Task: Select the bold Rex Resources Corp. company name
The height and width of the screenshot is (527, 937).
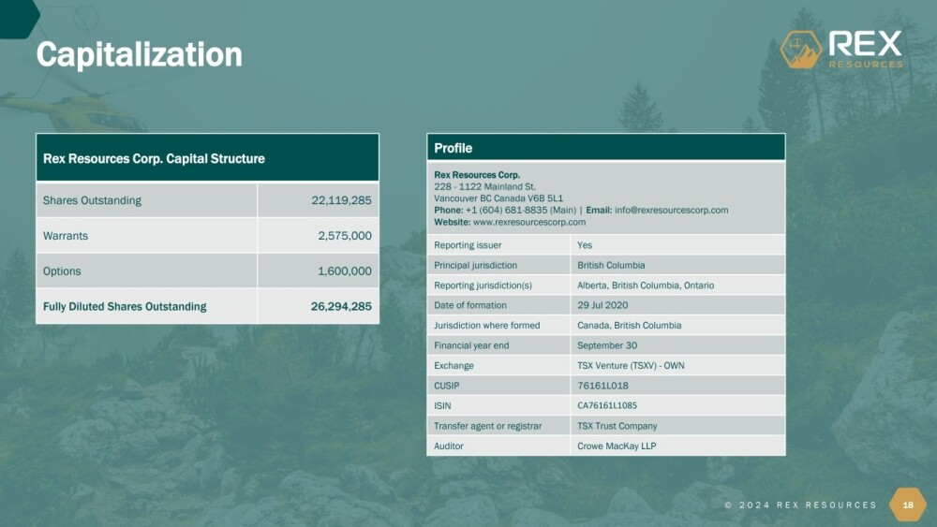Action: coord(477,175)
